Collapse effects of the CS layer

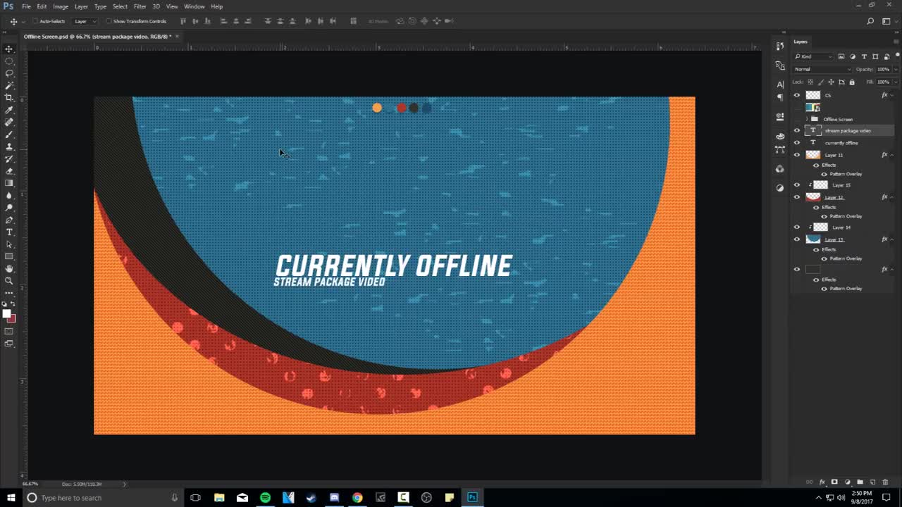pos(892,95)
